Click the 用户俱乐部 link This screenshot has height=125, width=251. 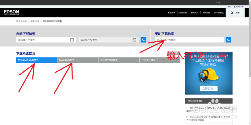pyautogui.click(x=240, y=7)
